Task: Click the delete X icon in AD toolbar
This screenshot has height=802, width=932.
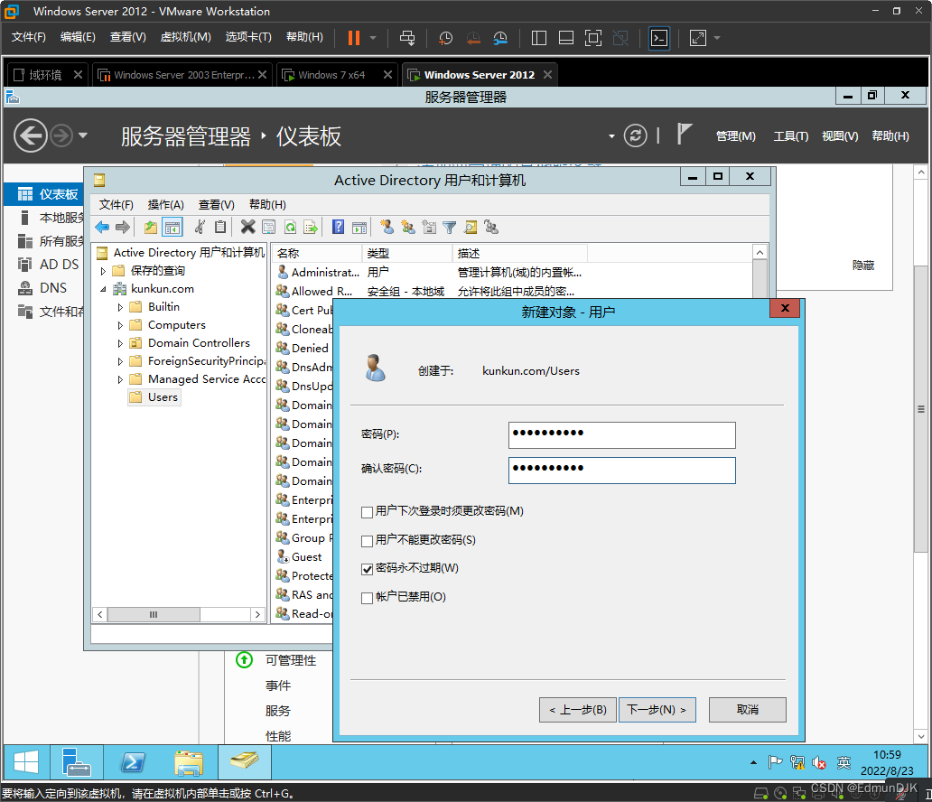Action: point(247,227)
